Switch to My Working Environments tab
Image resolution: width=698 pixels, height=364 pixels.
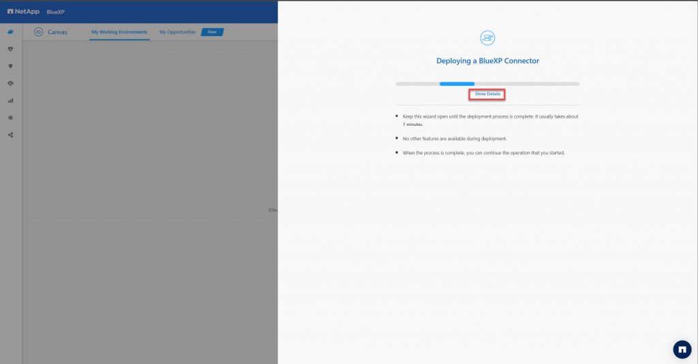click(x=119, y=32)
